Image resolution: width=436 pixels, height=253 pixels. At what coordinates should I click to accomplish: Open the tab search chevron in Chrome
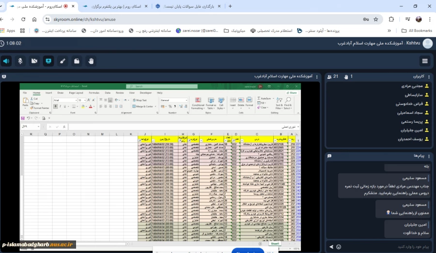1,6
